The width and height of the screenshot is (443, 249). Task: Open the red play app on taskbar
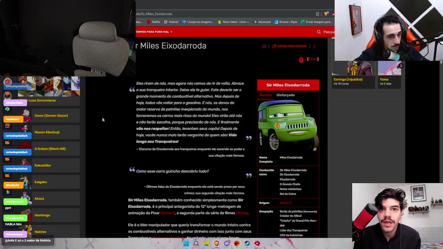click(257, 243)
